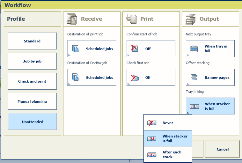Click the Offset stacking banner pages icon
Screen dimensions: 242x163
(194, 78)
